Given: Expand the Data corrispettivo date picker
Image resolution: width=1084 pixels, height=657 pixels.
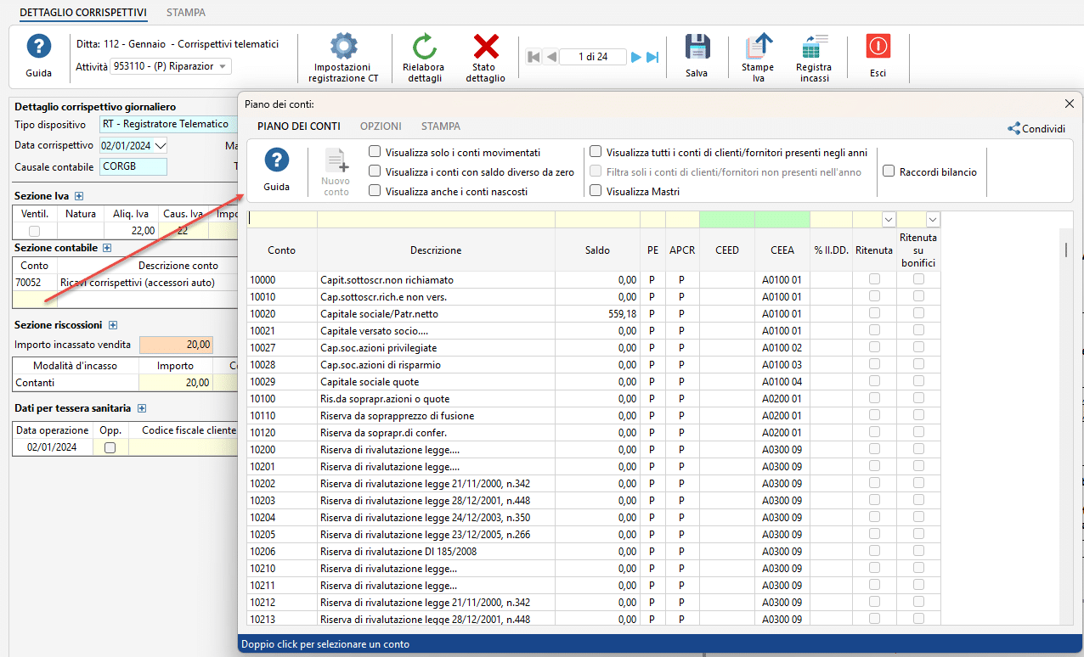Looking at the screenshot, I should point(161,145).
